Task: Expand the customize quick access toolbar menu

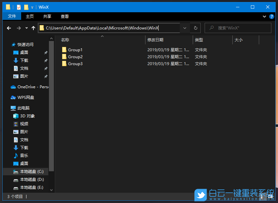Action: (x=32, y=7)
